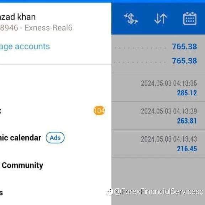Tap the 216.45 profit amount
Image resolution: width=205 pixels, height=205 pixels.
(x=187, y=149)
